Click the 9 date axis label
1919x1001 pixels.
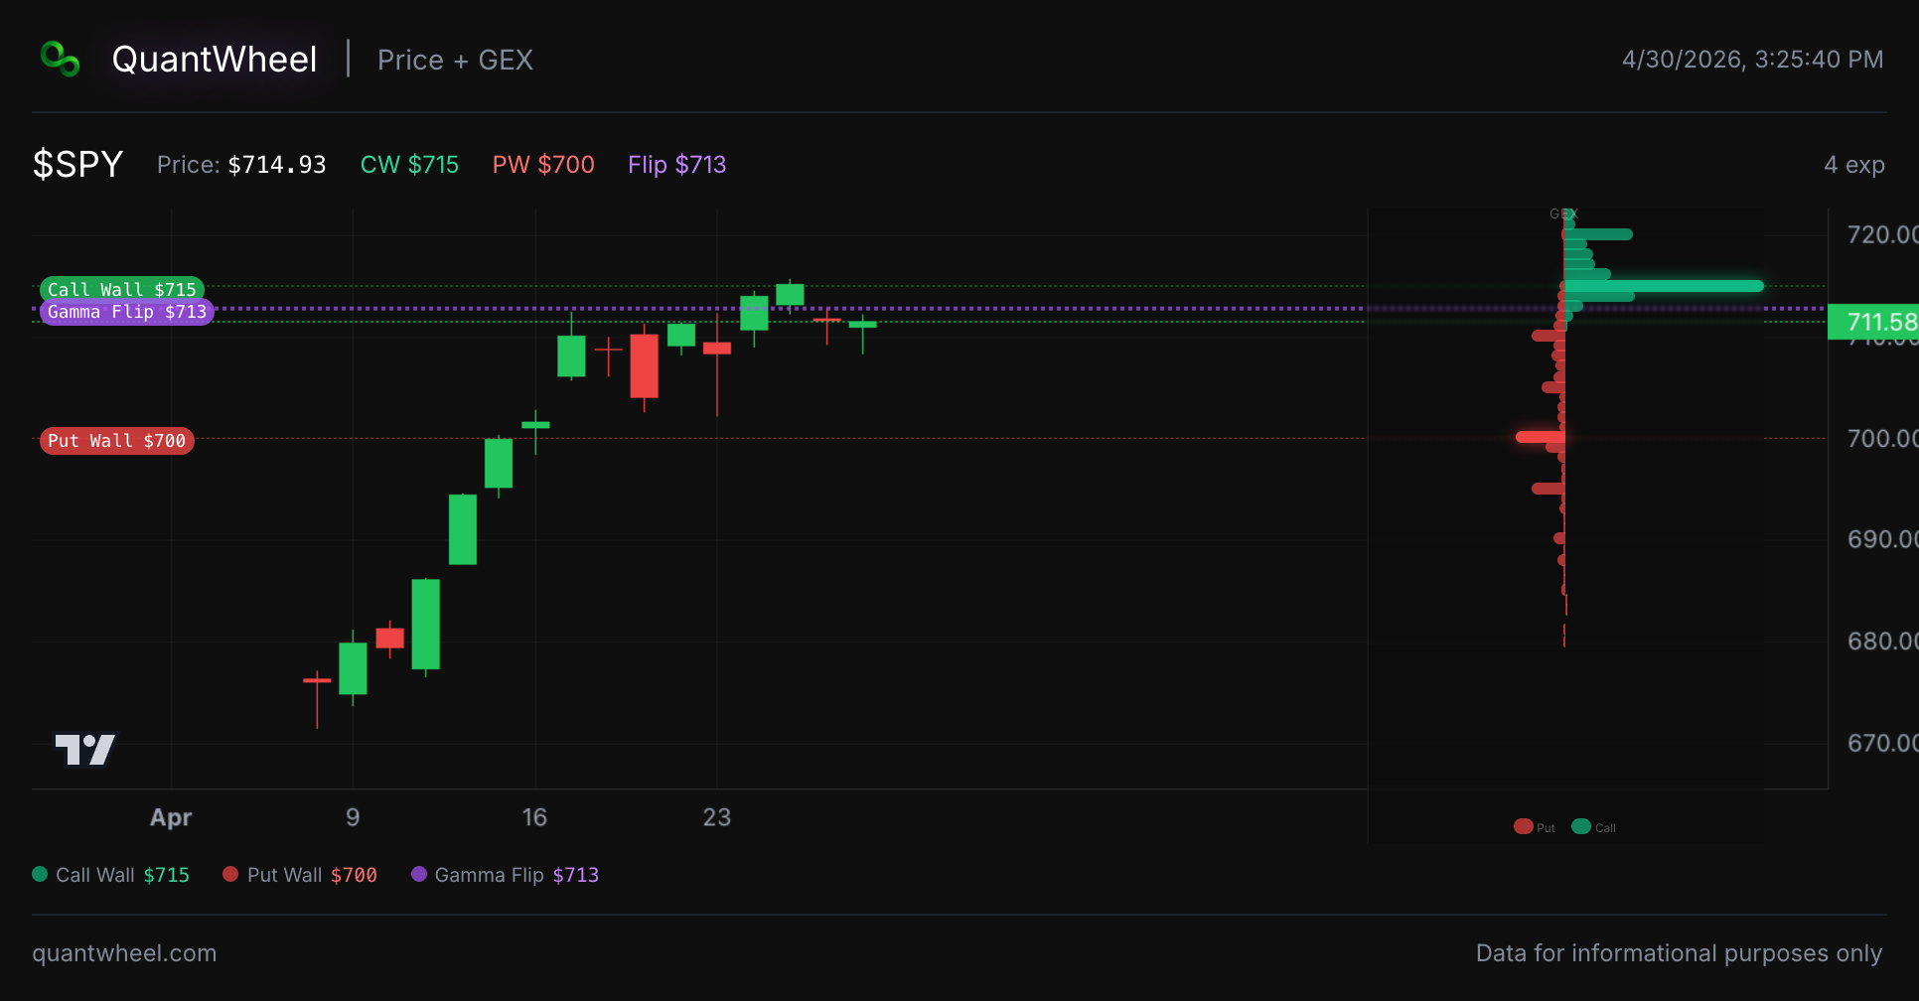353,817
